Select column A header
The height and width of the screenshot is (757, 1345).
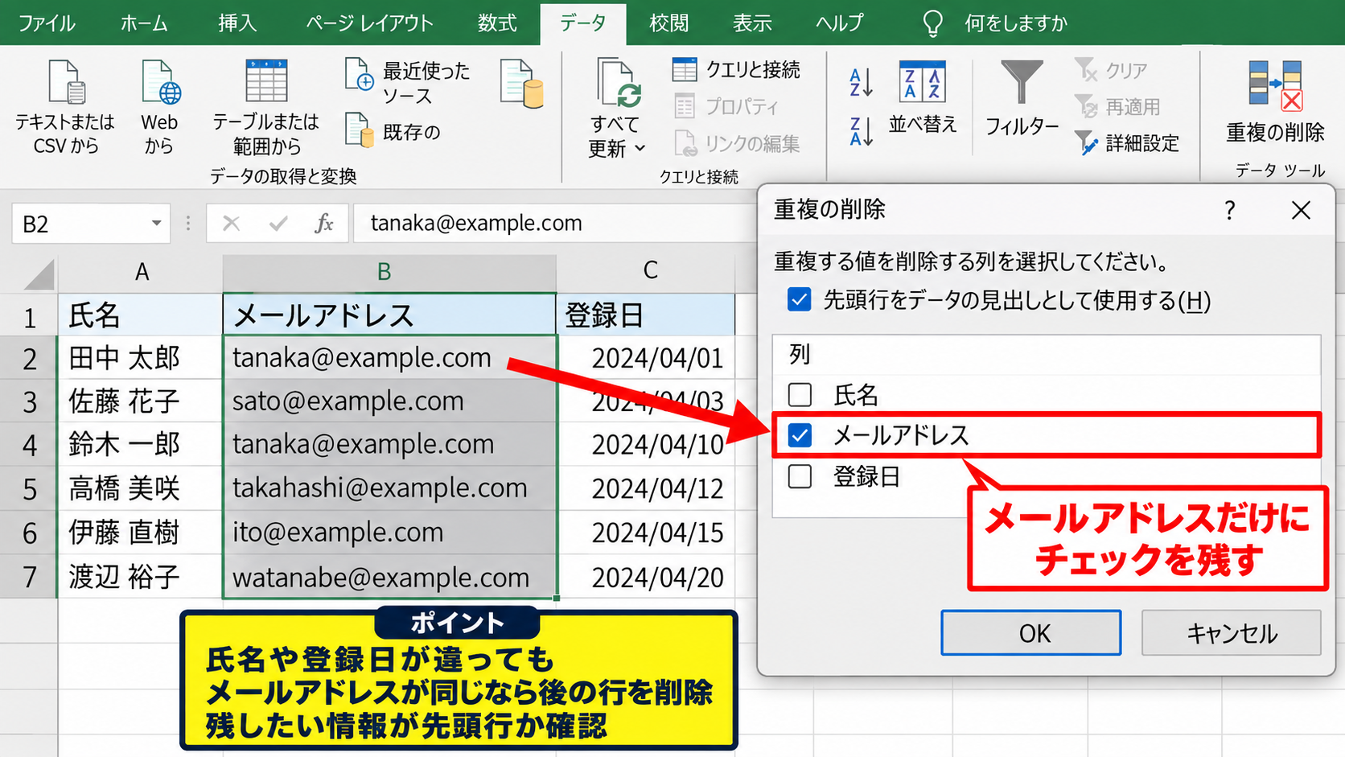pos(141,272)
